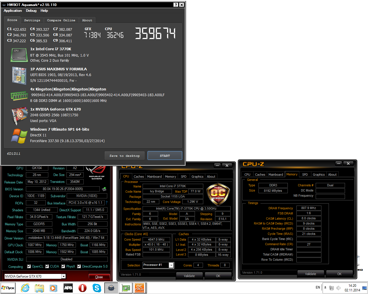Click the bus interface question mark in GPU-Z
This screenshot has height=294, width=368.
click(106, 203)
